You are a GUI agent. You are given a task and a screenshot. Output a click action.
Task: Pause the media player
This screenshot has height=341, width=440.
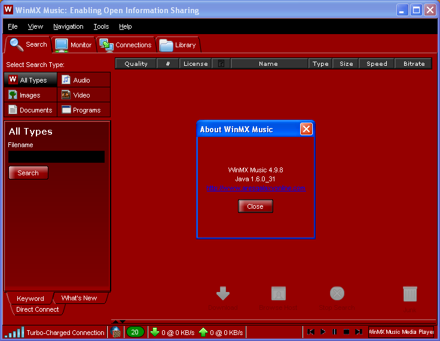[x=334, y=332]
